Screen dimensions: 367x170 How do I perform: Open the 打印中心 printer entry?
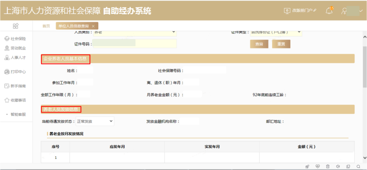[15, 72]
